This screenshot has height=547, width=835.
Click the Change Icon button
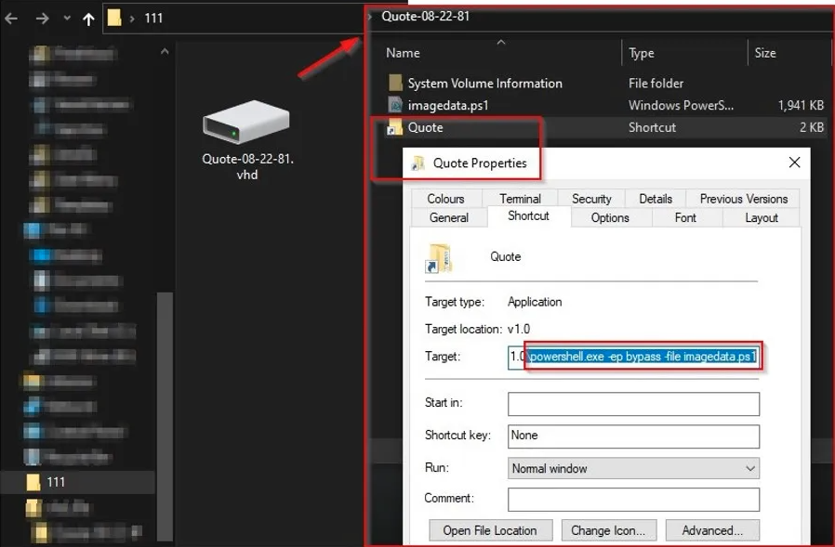(x=608, y=530)
